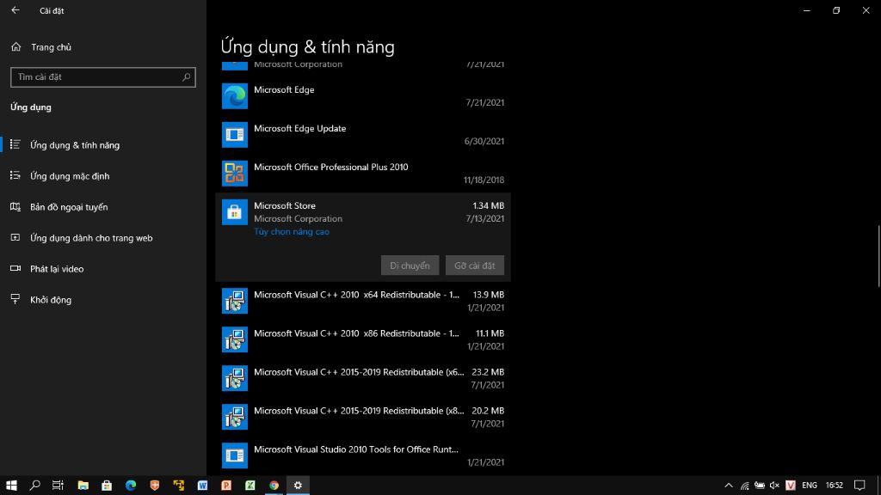Click the 20.2 MB Visual C++ 2015-2019 icon
This screenshot has width=881, height=495.
pos(234,417)
